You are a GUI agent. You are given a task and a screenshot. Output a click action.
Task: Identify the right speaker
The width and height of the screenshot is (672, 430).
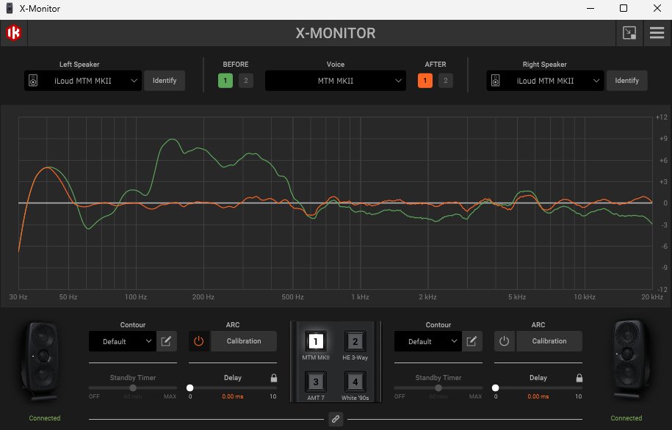tap(627, 81)
